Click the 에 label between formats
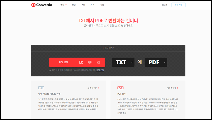This screenshot has width=212, height=120. [140, 62]
